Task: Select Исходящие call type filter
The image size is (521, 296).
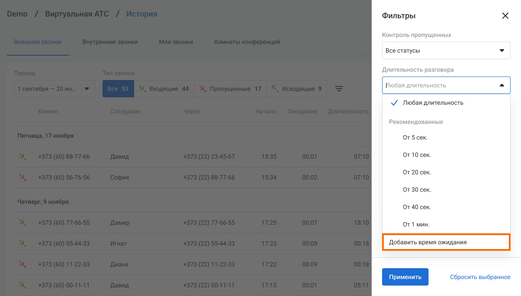Action: point(297,89)
